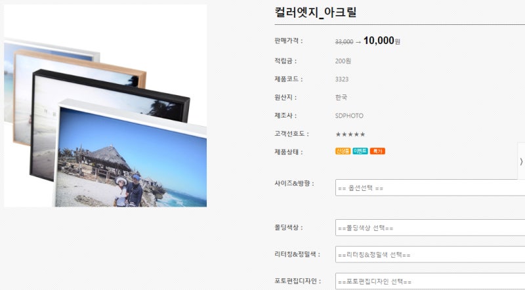Image resolution: width=525 pixels, height=290 pixels.
Task: Click the sale price 10,000원
Action: coord(382,41)
